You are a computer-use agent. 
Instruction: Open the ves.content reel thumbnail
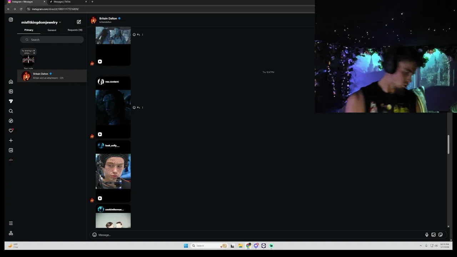pyautogui.click(x=113, y=107)
